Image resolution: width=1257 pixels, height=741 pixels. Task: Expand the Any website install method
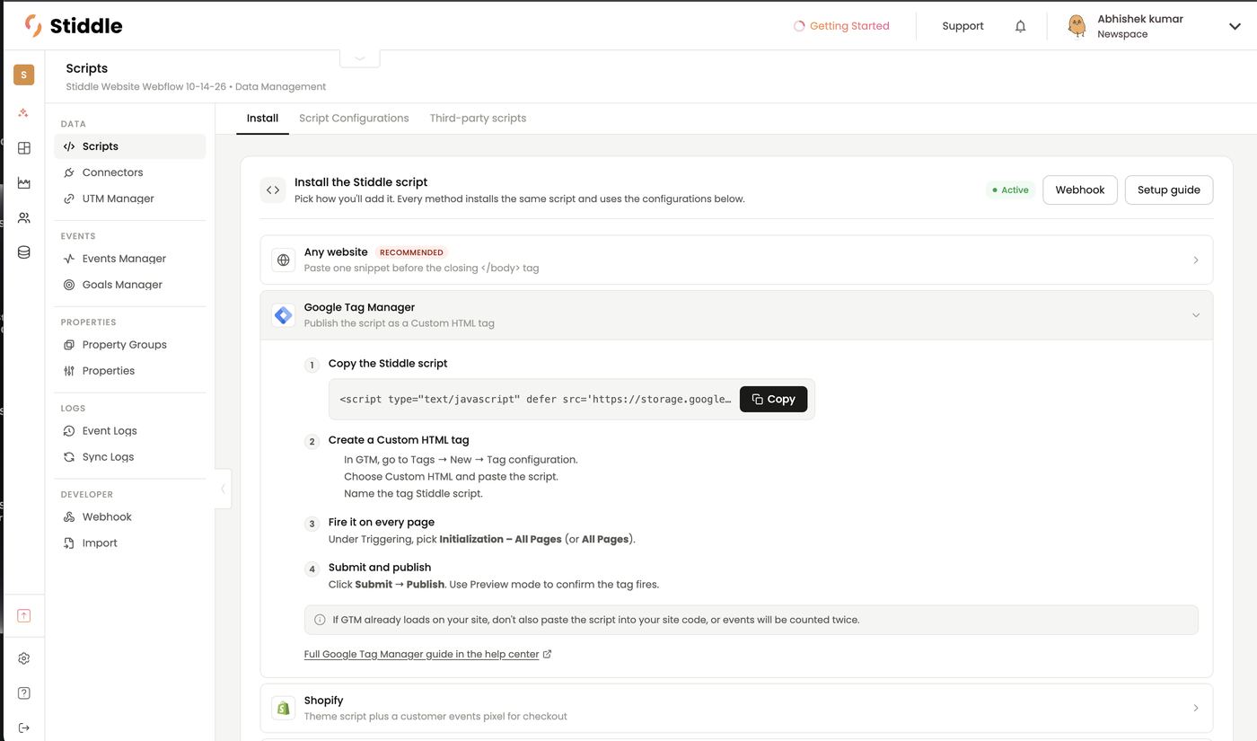[x=736, y=260]
